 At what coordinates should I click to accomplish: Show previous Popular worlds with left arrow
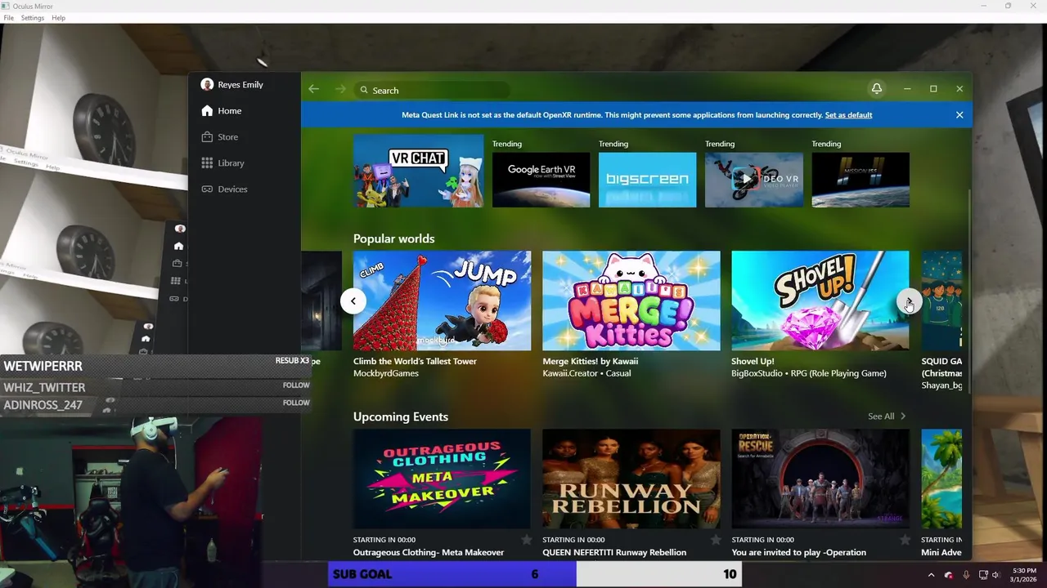[353, 301]
